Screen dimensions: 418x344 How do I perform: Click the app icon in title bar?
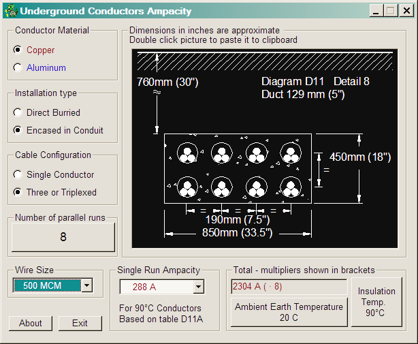(10, 11)
